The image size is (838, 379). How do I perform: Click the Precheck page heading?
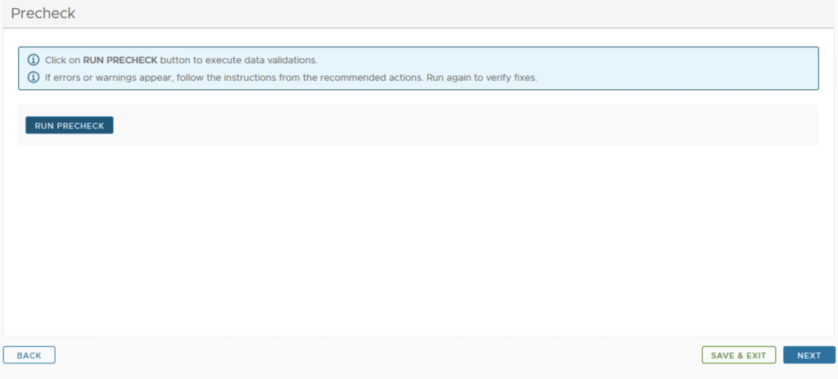click(43, 14)
